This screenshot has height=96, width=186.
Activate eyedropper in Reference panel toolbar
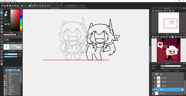click(170, 37)
